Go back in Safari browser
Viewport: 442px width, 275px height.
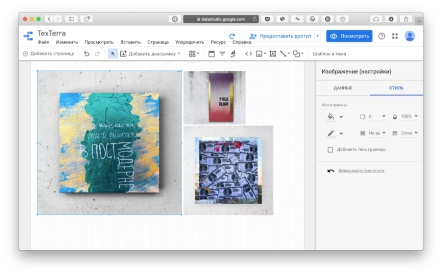tap(49, 19)
